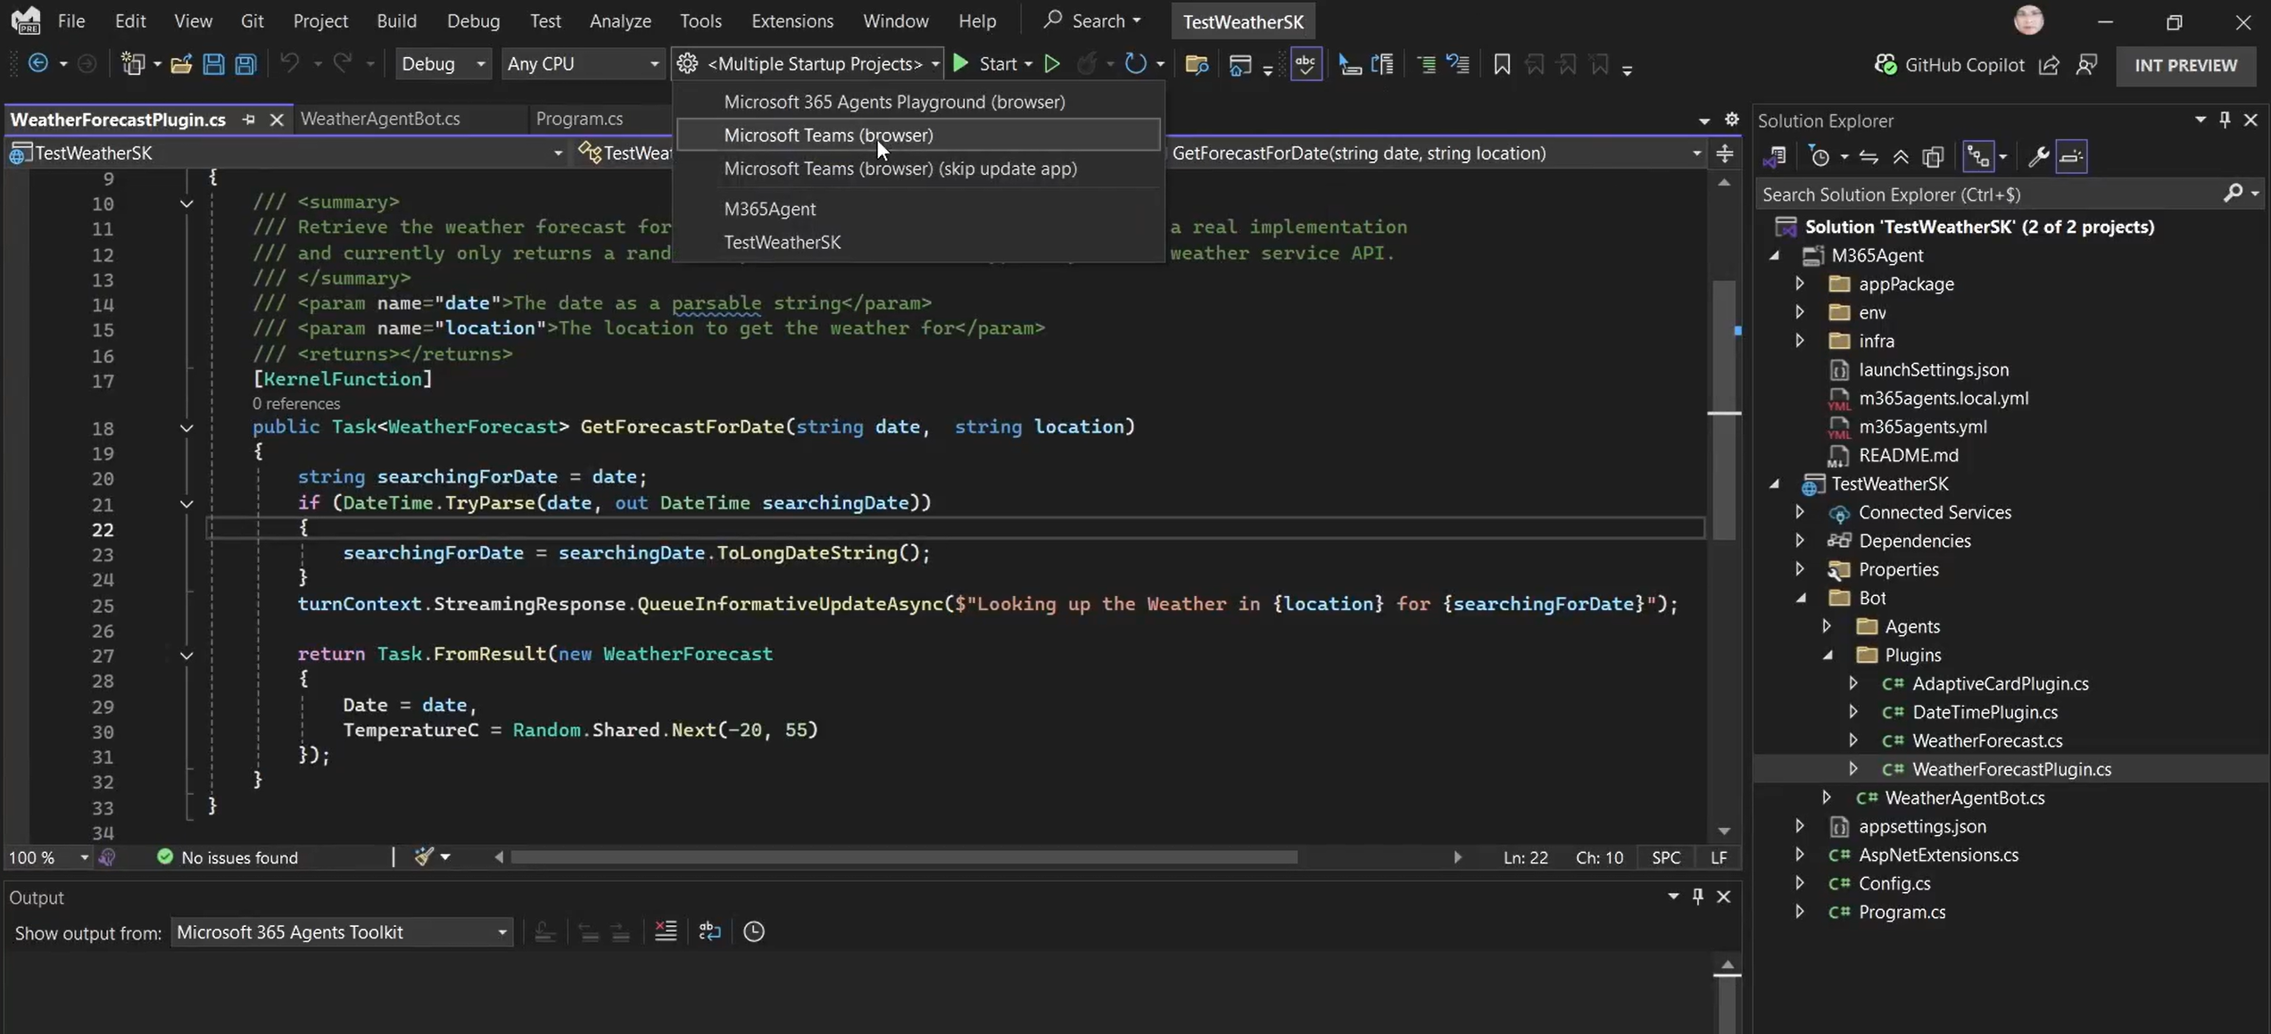The width and height of the screenshot is (2271, 1034).
Task: Click the Bookmark toggle icon in toolbar
Action: (1502, 64)
